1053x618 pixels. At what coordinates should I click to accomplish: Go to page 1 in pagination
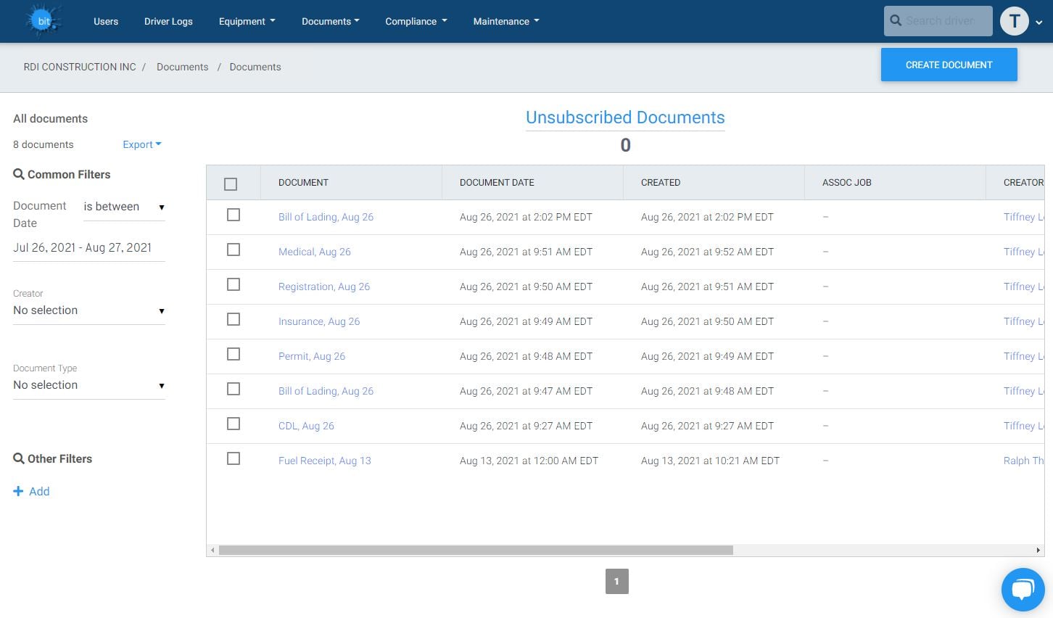(x=616, y=581)
